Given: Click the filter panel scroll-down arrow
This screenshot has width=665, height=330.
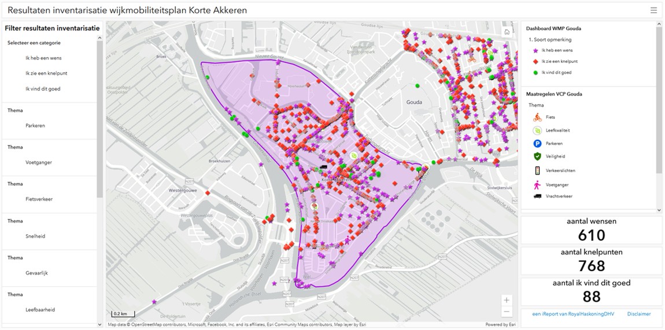Looking at the screenshot, I should (x=99, y=324).
